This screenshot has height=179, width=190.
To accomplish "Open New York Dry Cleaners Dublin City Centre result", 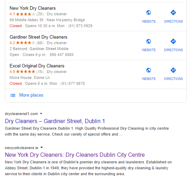I will pyautogui.click(x=75, y=155).
